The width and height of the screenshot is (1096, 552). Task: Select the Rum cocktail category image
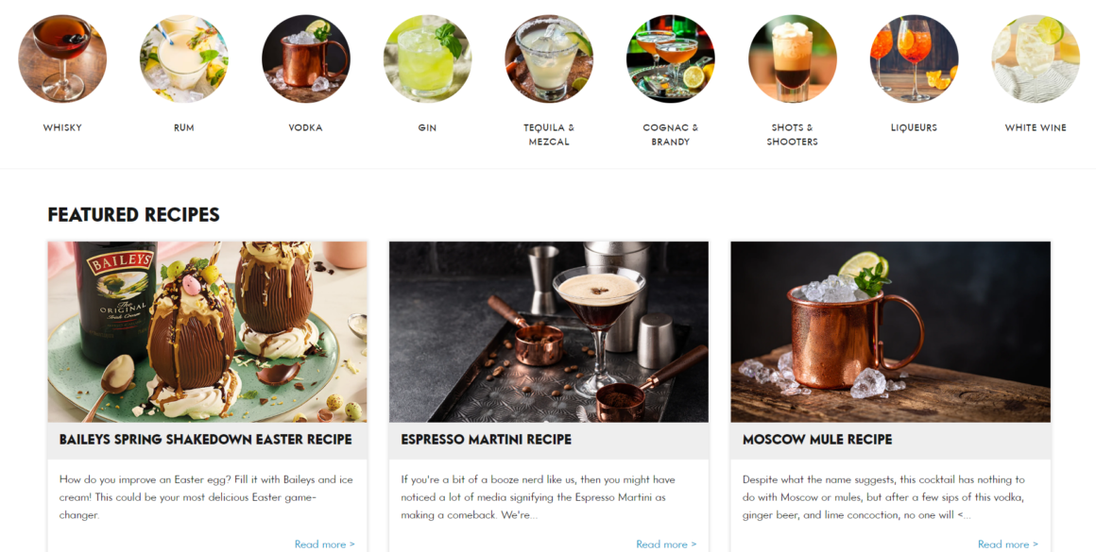[x=184, y=59]
